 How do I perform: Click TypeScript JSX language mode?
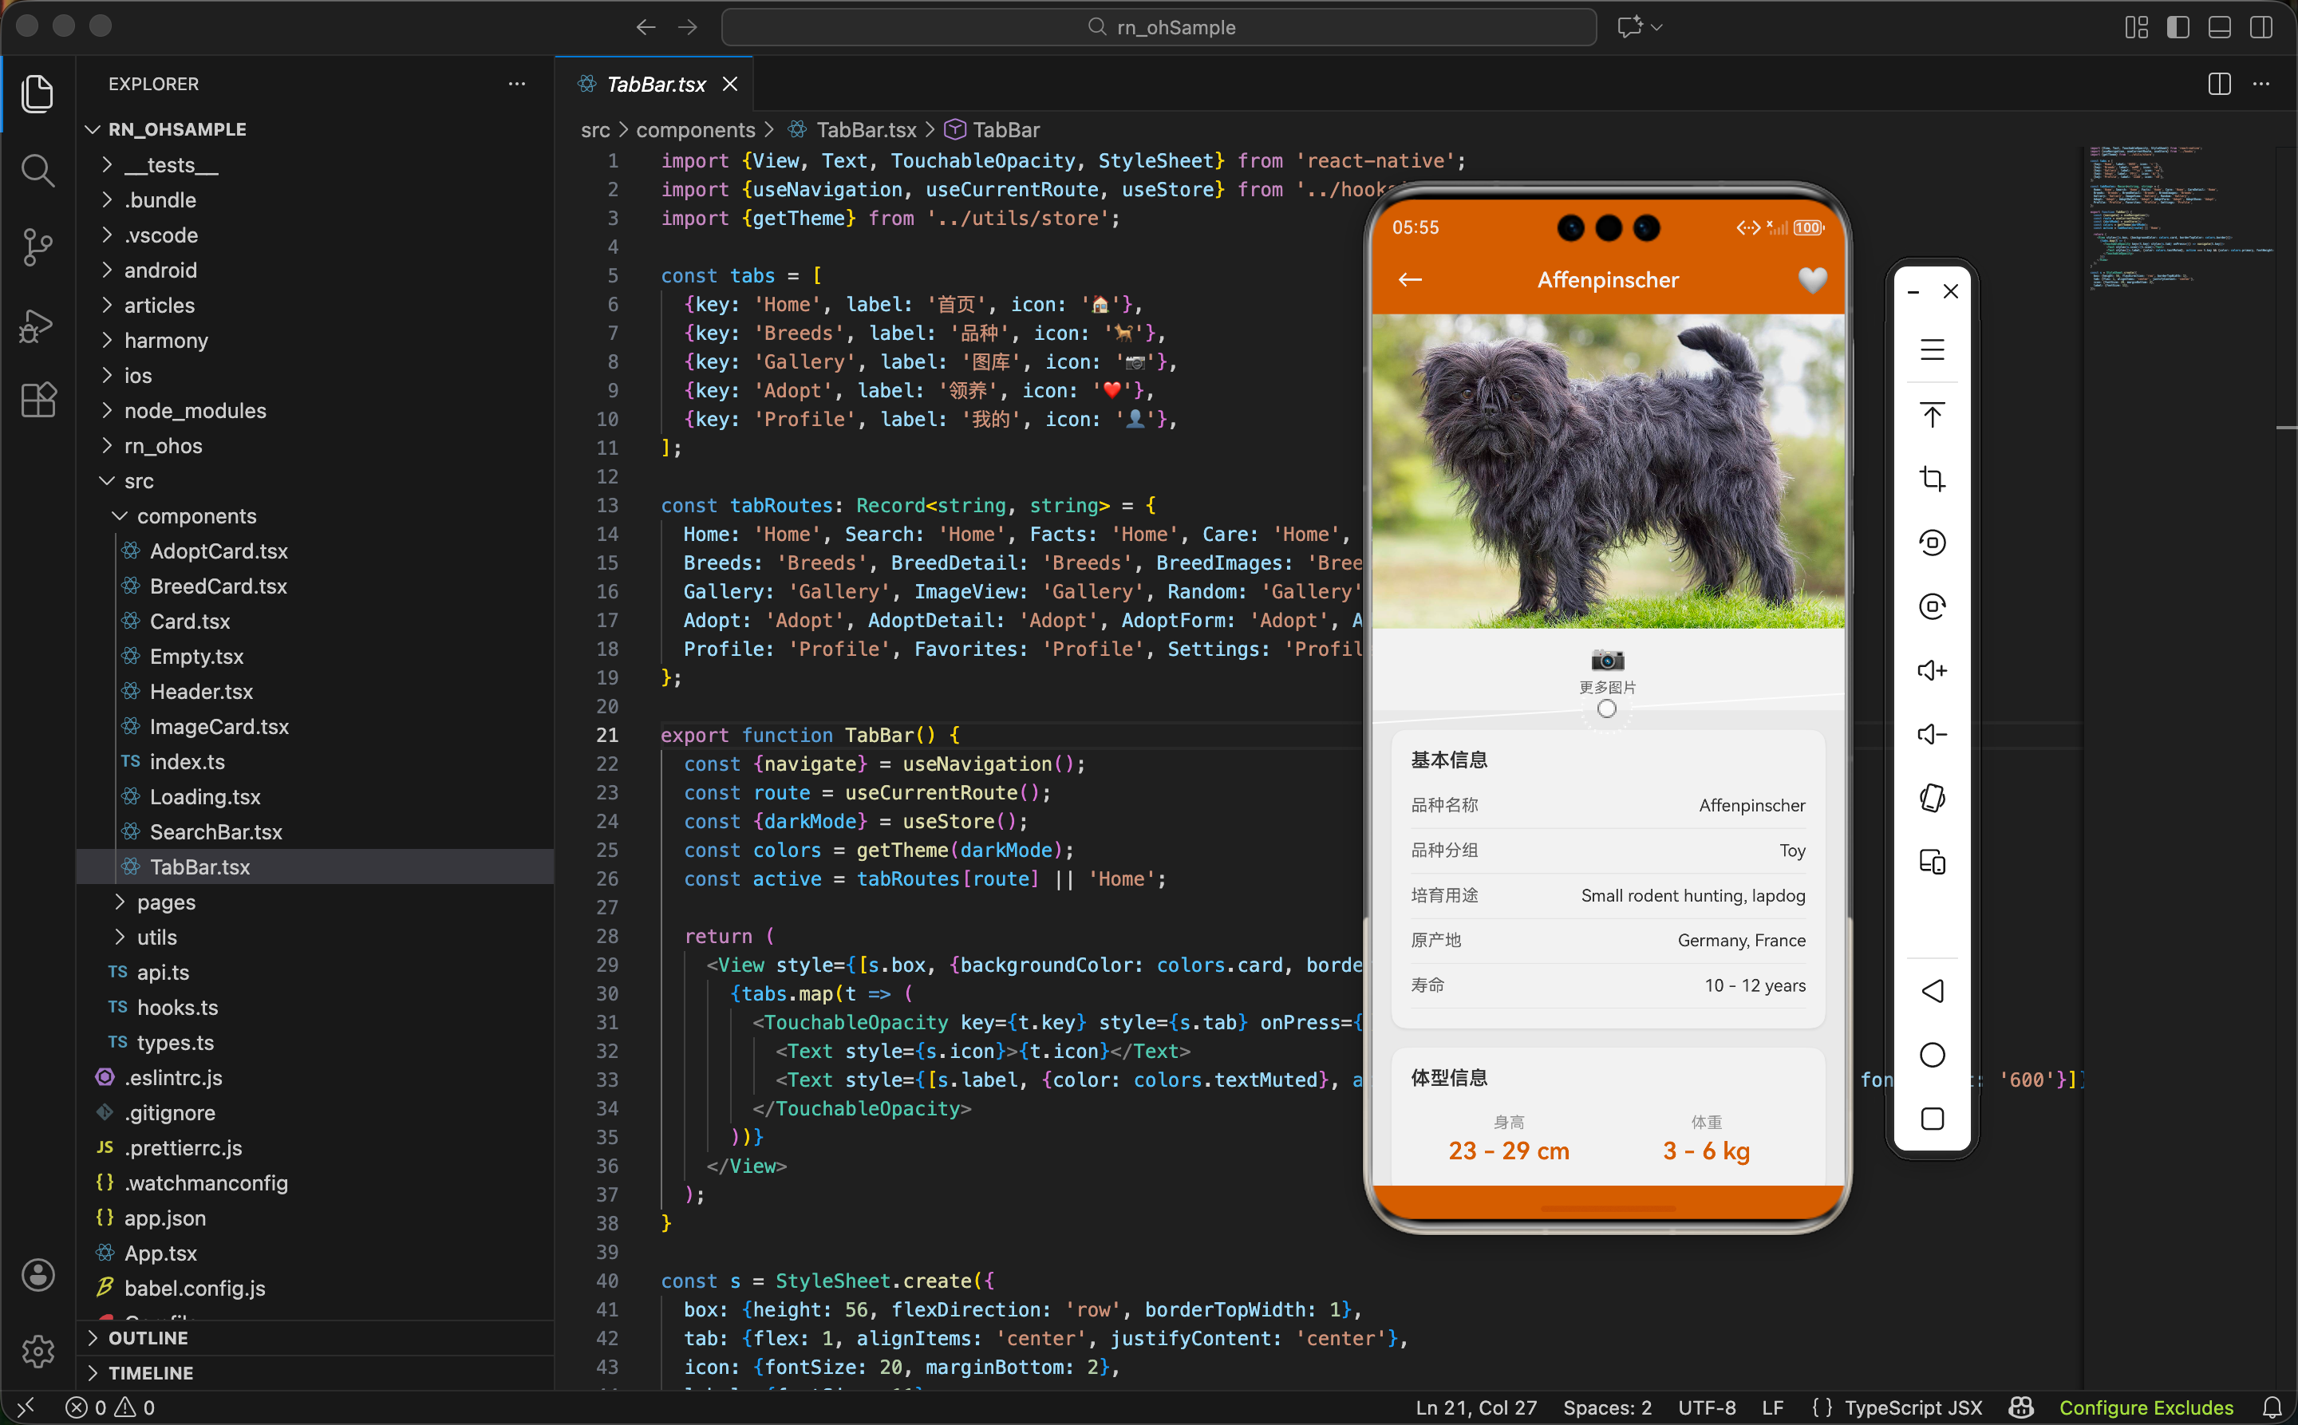(x=1913, y=1407)
